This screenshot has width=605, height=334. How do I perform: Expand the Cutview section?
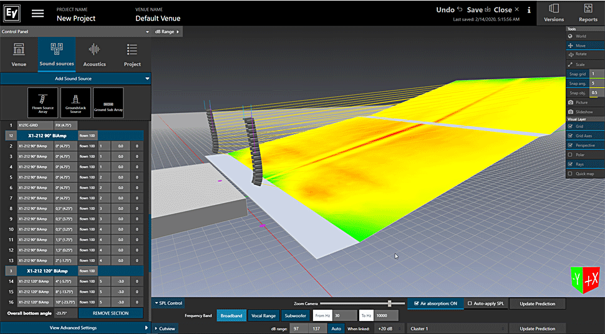[165, 328]
